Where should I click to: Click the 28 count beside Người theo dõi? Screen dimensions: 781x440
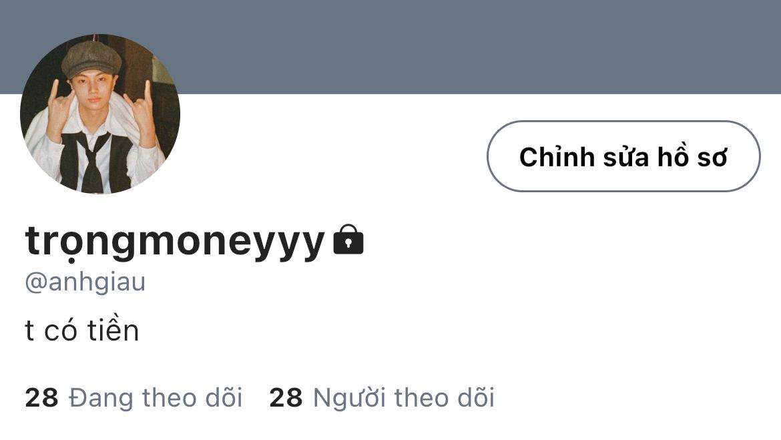(286, 398)
